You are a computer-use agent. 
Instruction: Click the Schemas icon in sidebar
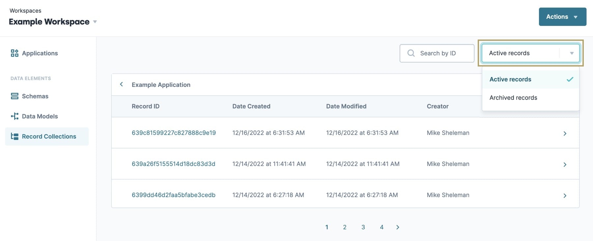point(14,96)
